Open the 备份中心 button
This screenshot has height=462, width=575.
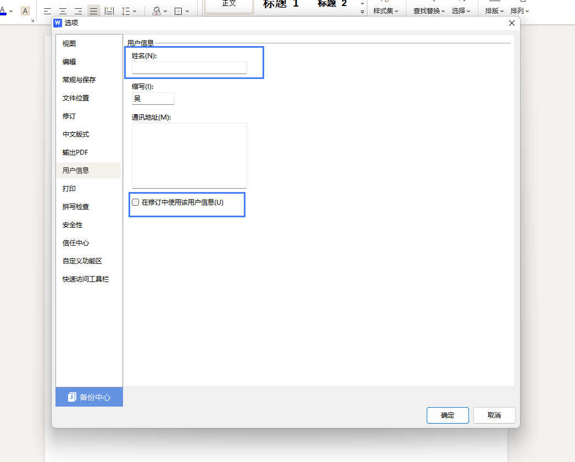coord(89,397)
